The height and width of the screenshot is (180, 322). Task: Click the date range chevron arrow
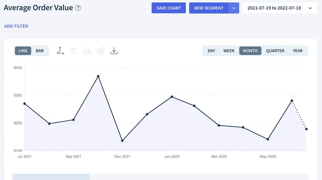[x=310, y=8]
